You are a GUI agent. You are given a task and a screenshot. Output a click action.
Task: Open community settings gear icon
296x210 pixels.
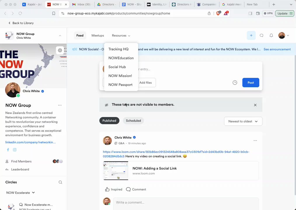click(x=60, y=50)
